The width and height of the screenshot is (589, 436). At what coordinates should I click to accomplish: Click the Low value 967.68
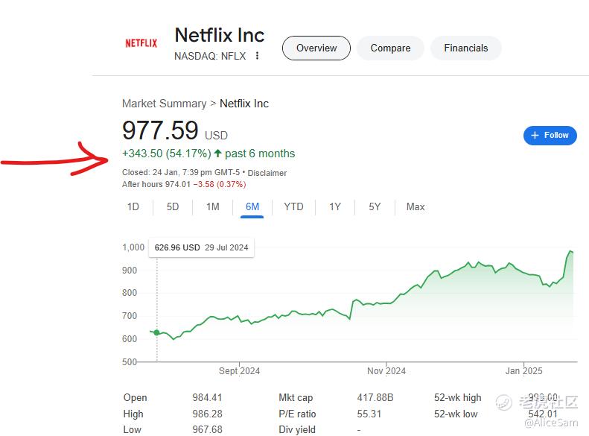207,429
